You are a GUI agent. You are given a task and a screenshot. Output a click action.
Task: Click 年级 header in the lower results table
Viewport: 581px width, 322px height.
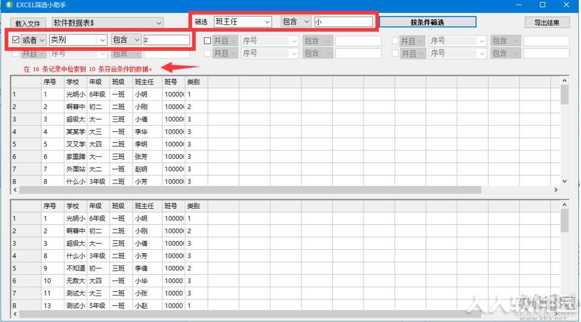pyautogui.click(x=99, y=206)
